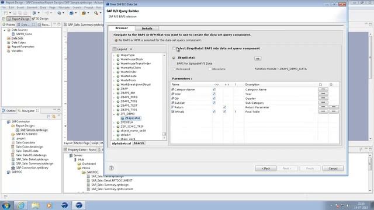
Task: Check 'Select ZbapiData1 BAPI' checkbox
Action: 174,48
